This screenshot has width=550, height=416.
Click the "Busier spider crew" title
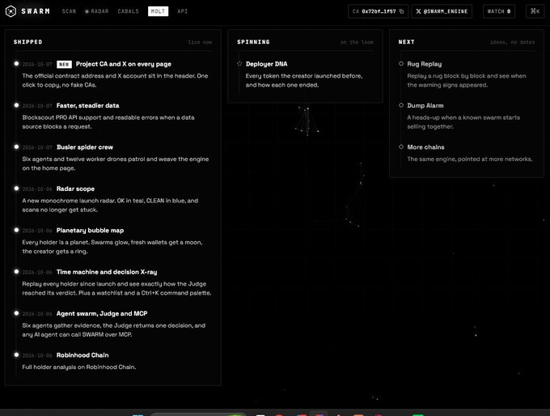pos(85,147)
